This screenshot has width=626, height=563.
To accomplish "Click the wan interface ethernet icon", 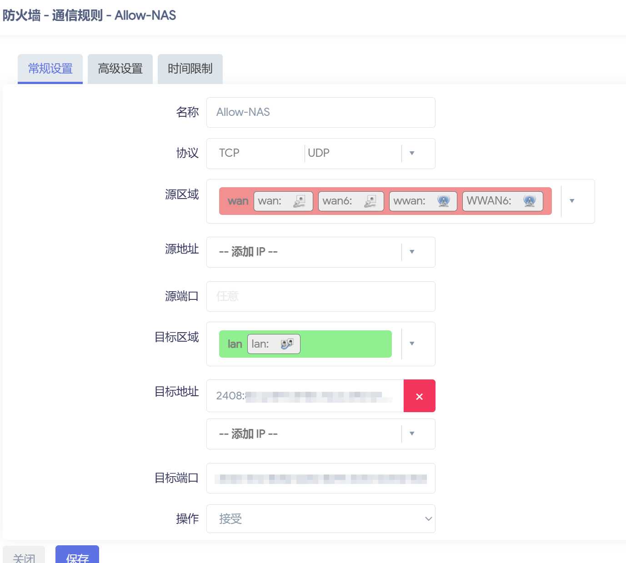I will tap(299, 201).
